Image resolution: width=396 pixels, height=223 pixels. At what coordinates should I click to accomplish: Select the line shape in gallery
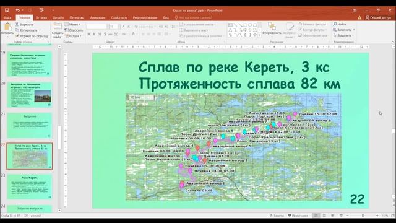click(235, 25)
